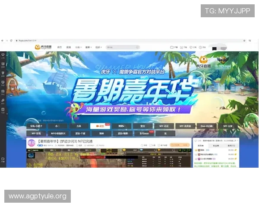This screenshot has width=259, height=207.
Task: Select the first tab of the ranking panel
Action: click(x=201, y=146)
